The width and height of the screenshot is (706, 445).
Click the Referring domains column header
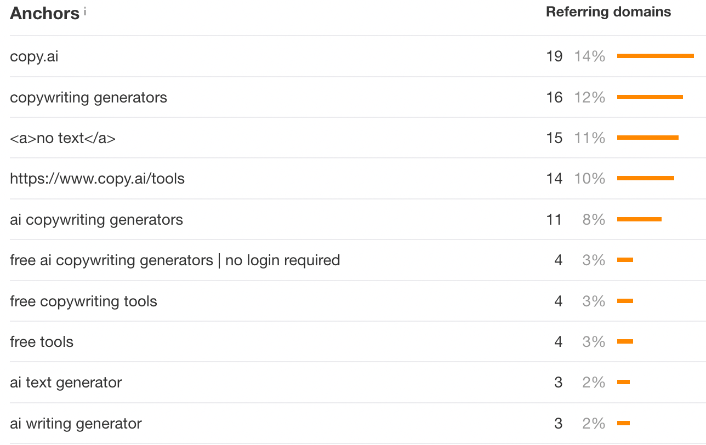click(608, 12)
